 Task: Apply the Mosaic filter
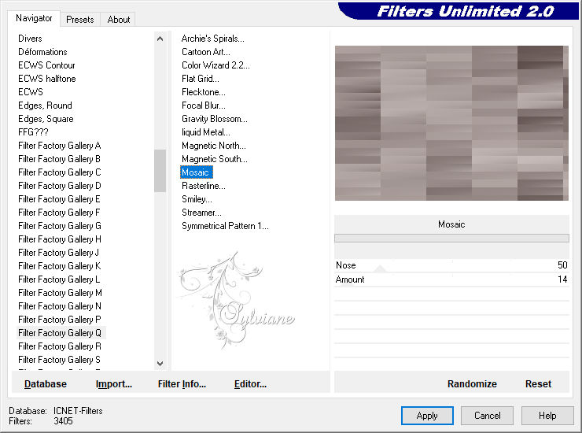[427, 416]
